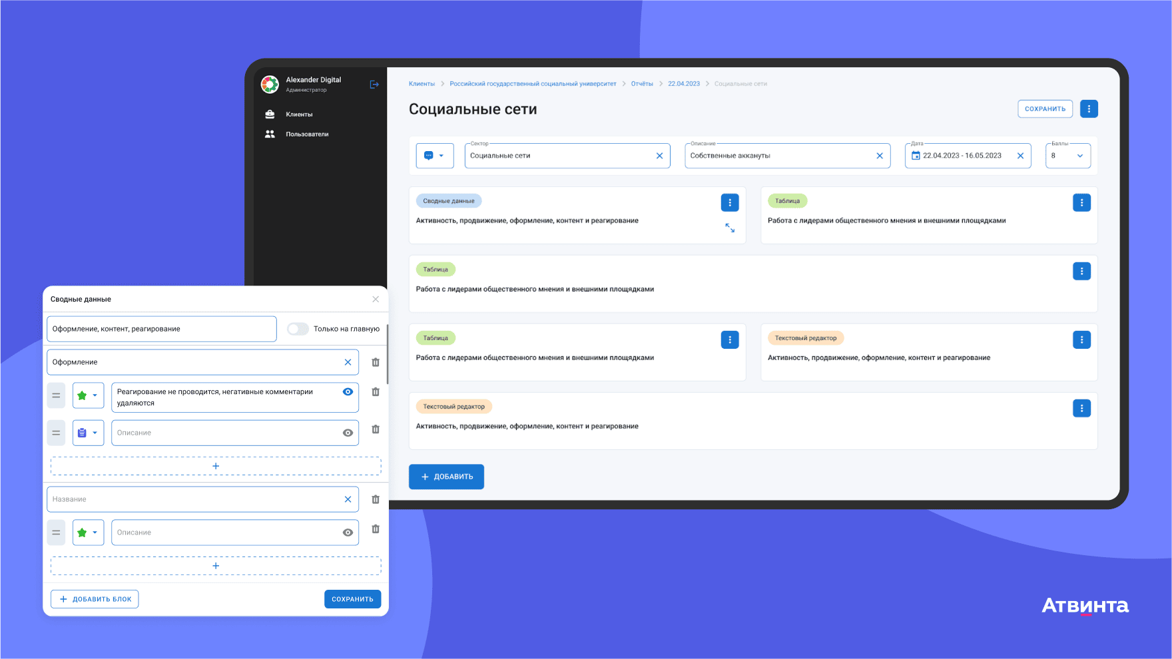Grab the drag handle of the Реагирование row

point(56,395)
